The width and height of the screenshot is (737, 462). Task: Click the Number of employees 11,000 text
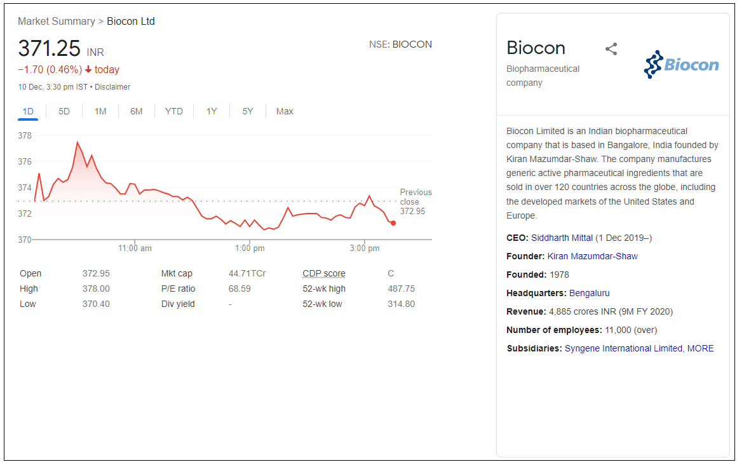[x=581, y=330]
